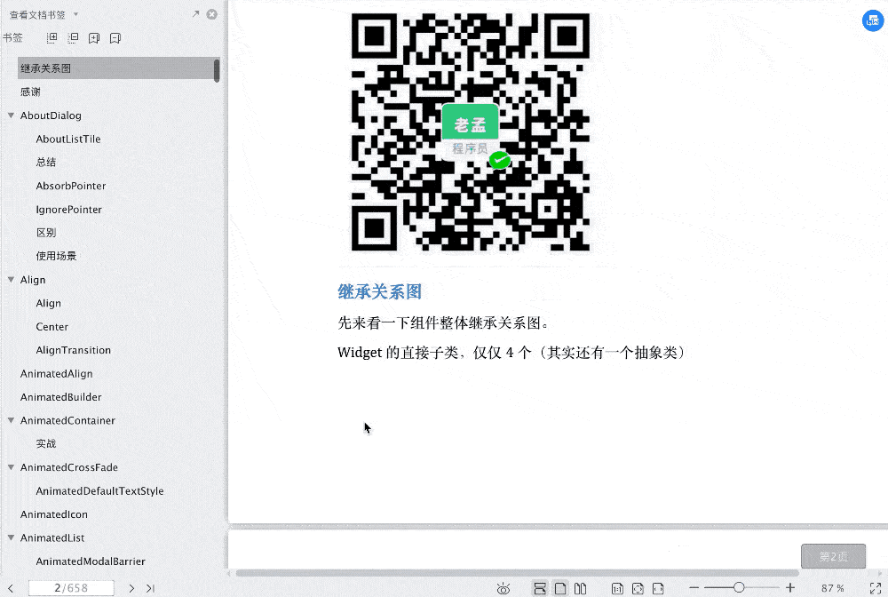Image resolution: width=888 pixels, height=597 pixels.
Task: Open the AnimatedAlign bookmark
Action: tap(56, 374)
